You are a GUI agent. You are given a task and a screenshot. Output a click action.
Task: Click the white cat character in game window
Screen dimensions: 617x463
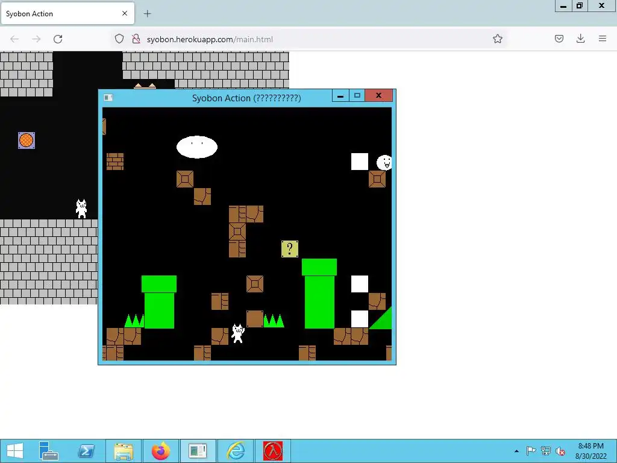(237, 333)
